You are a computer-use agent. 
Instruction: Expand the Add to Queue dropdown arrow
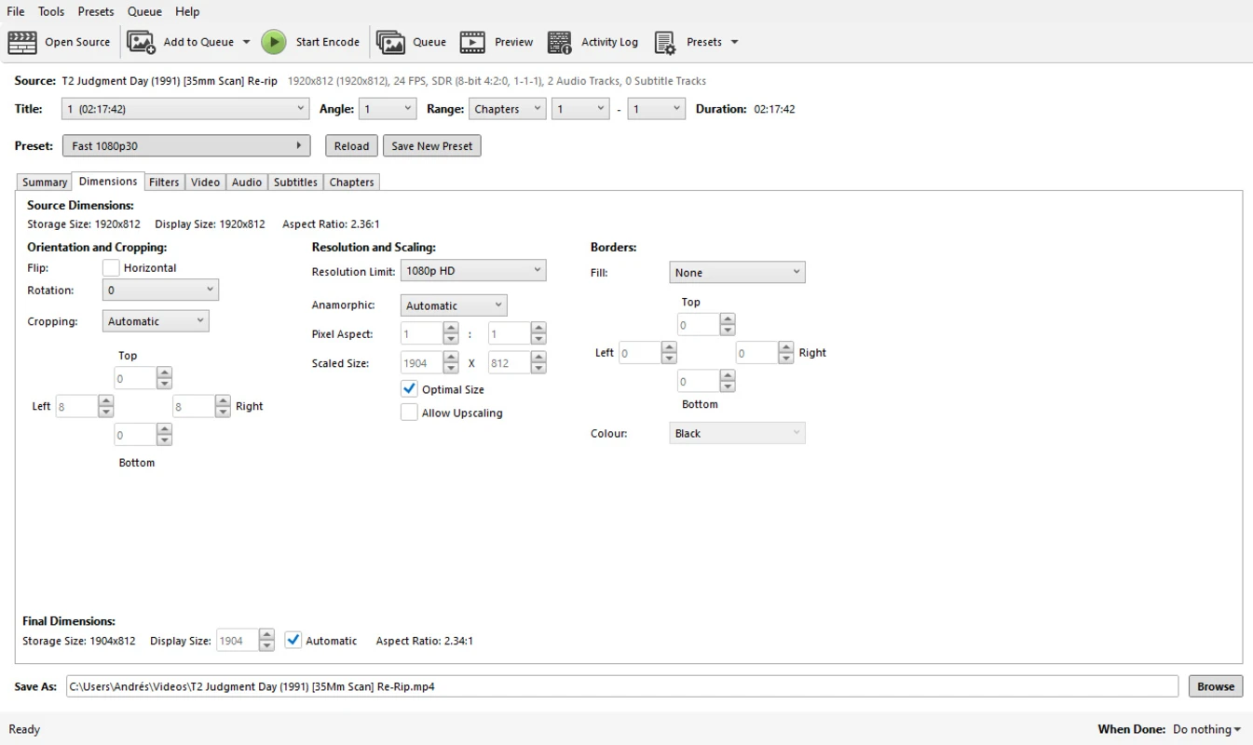[246, 42]
